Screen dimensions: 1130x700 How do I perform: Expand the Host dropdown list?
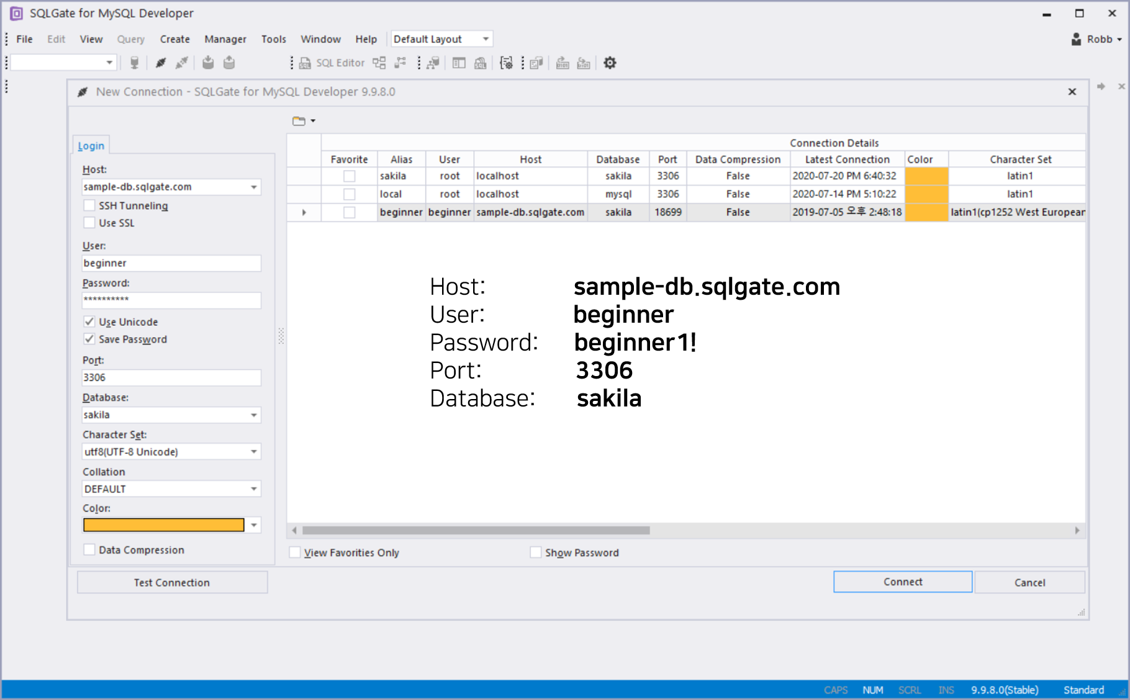pyautogui.click(x=254, y=187)
